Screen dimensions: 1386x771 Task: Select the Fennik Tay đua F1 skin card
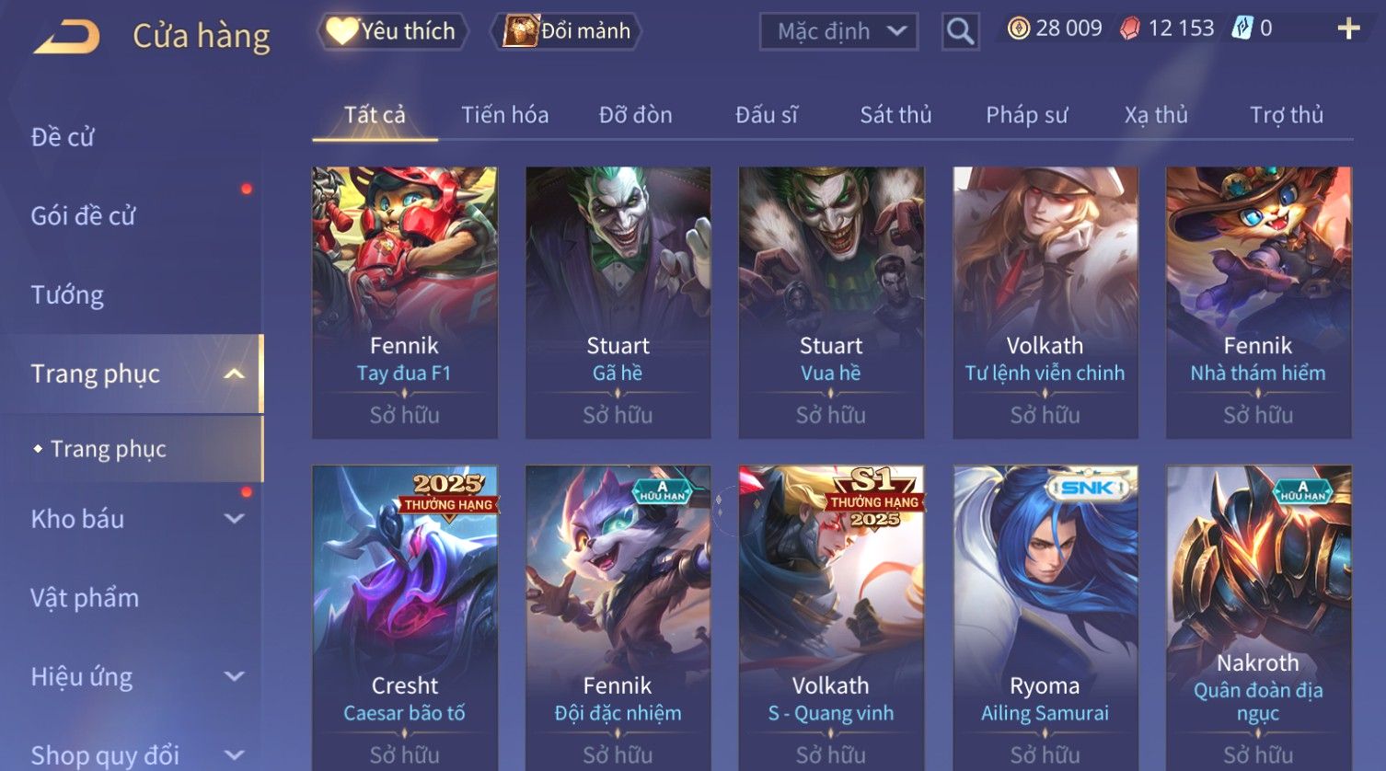click(x=405, y=303)
